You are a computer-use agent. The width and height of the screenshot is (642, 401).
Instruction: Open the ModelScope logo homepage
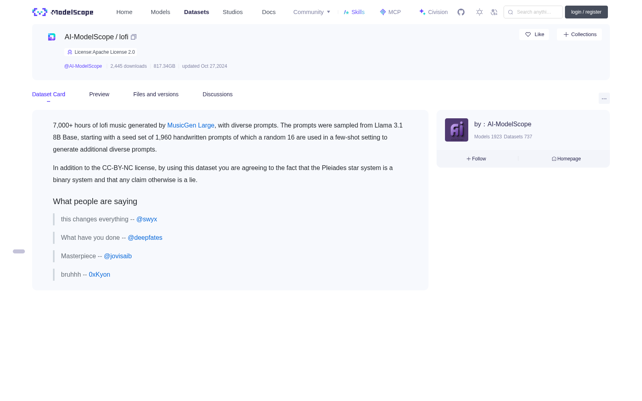[63, 12]
